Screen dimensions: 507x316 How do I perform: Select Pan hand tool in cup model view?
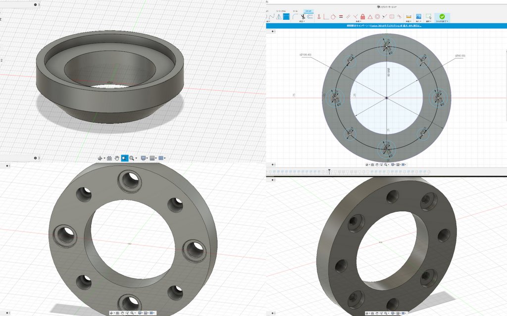pos(117,158)
